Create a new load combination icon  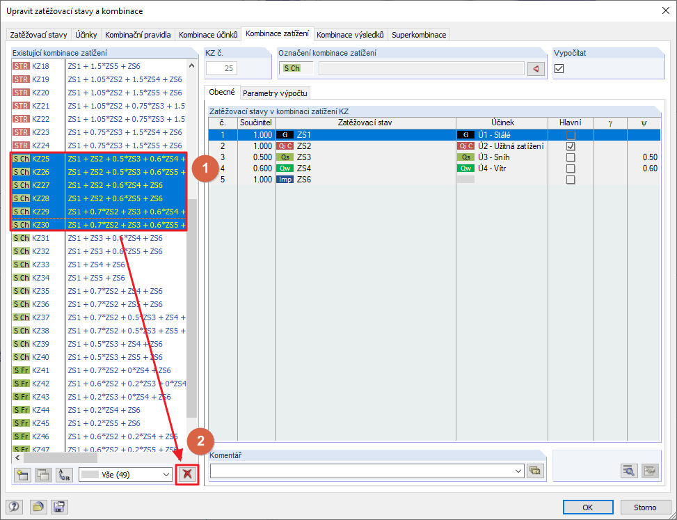coord(22,475)
